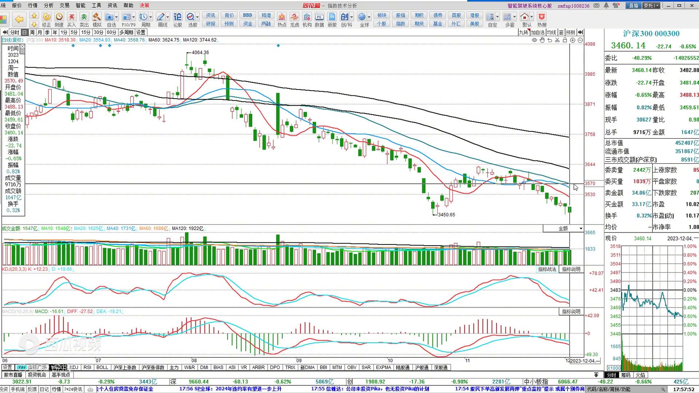Viewport: 699px width, 393px height.
Task: Open the 画线 drawing tool dropdown arrow
Action: point(168,17)
